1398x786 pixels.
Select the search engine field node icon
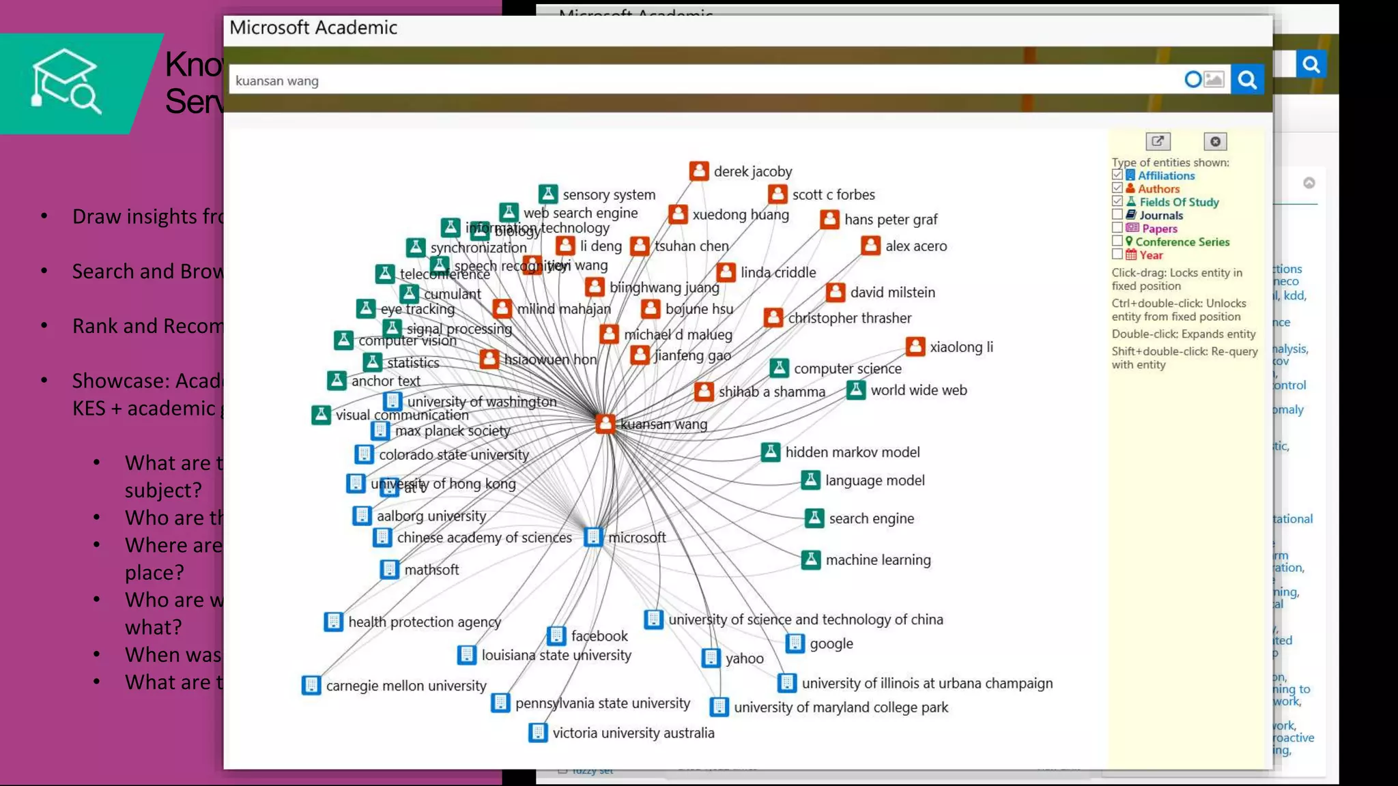coord(814,518)
